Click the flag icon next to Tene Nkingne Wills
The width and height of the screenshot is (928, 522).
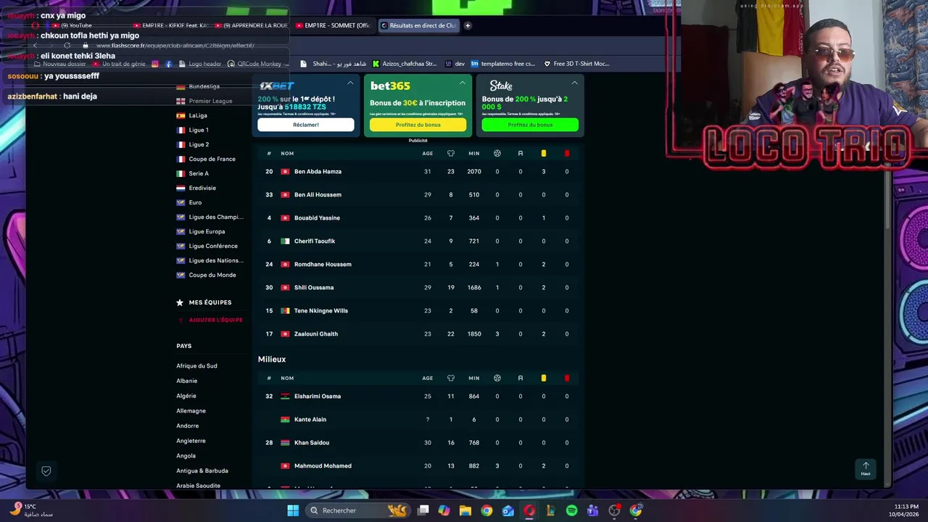click(x=285, y=311)
